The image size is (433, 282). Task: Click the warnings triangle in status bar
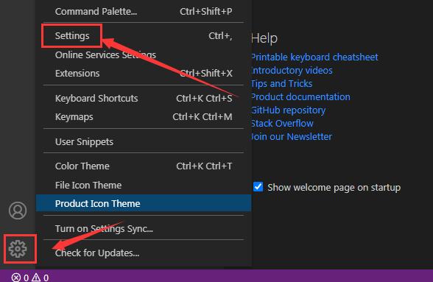pos(36,278)
